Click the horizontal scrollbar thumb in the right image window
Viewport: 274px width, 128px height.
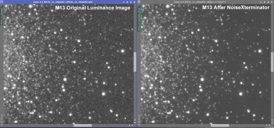pyautogui.click(x=220, y=125)
